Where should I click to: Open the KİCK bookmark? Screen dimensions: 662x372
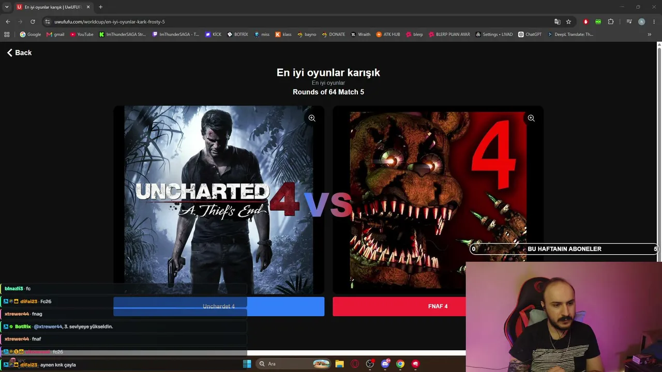point(213,35)
